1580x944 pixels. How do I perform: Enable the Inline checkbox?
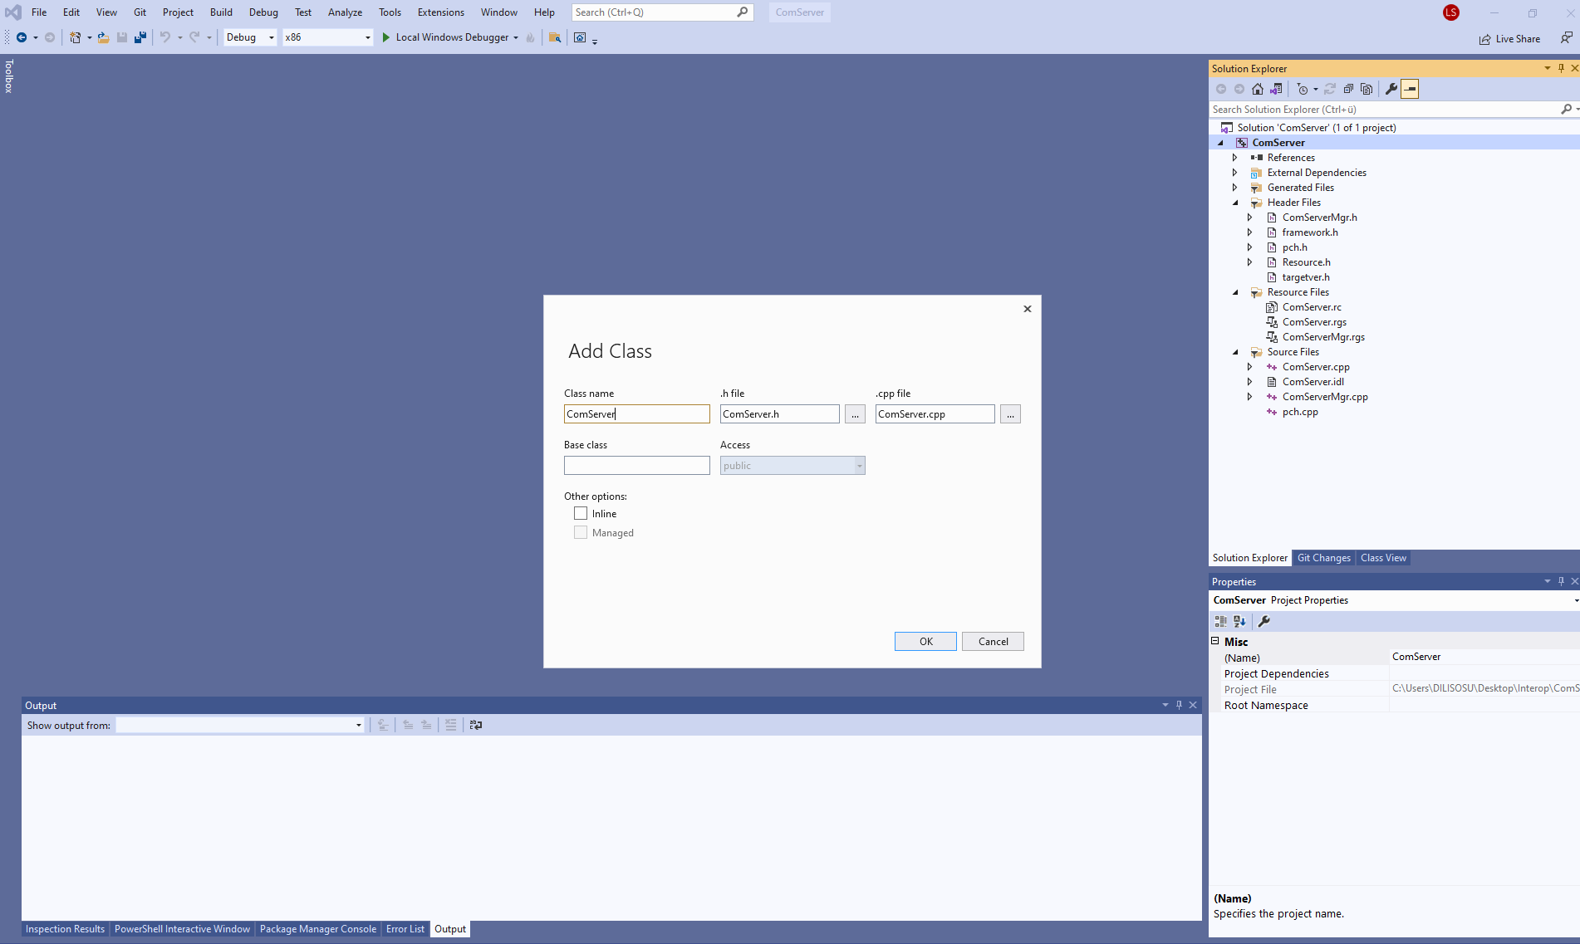pos(581,514)
